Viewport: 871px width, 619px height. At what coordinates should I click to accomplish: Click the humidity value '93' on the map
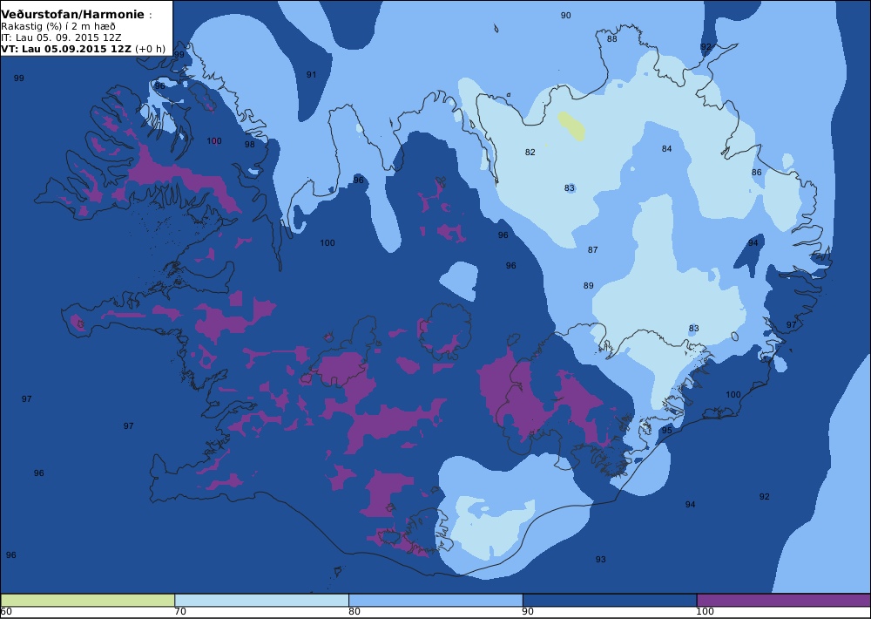600,560
